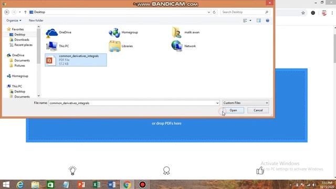Image resolution: width=336 pixels, height=189 pixels.
Task: Click the drop PDFs here area
Action: (x=166, y=123)
